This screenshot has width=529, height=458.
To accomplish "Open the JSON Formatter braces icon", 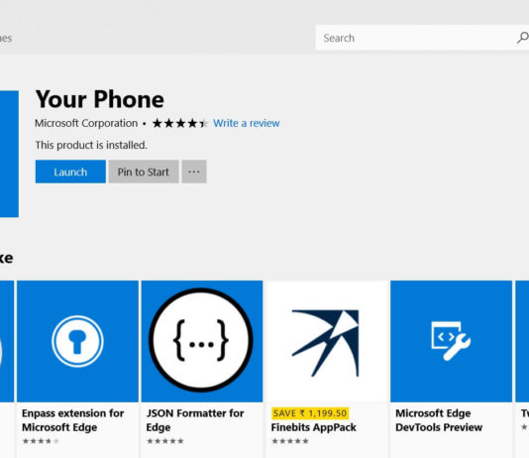I will [202, 341].
